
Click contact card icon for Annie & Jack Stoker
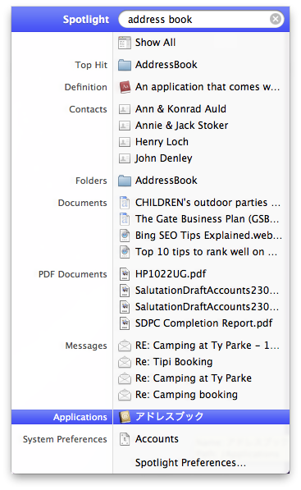125,126
